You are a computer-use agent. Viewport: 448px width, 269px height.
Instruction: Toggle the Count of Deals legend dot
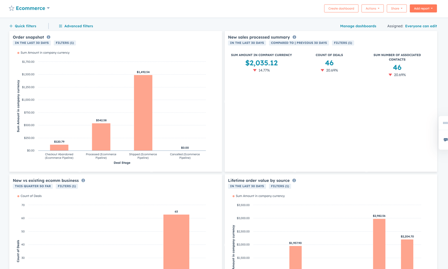[x=18, y=196]
